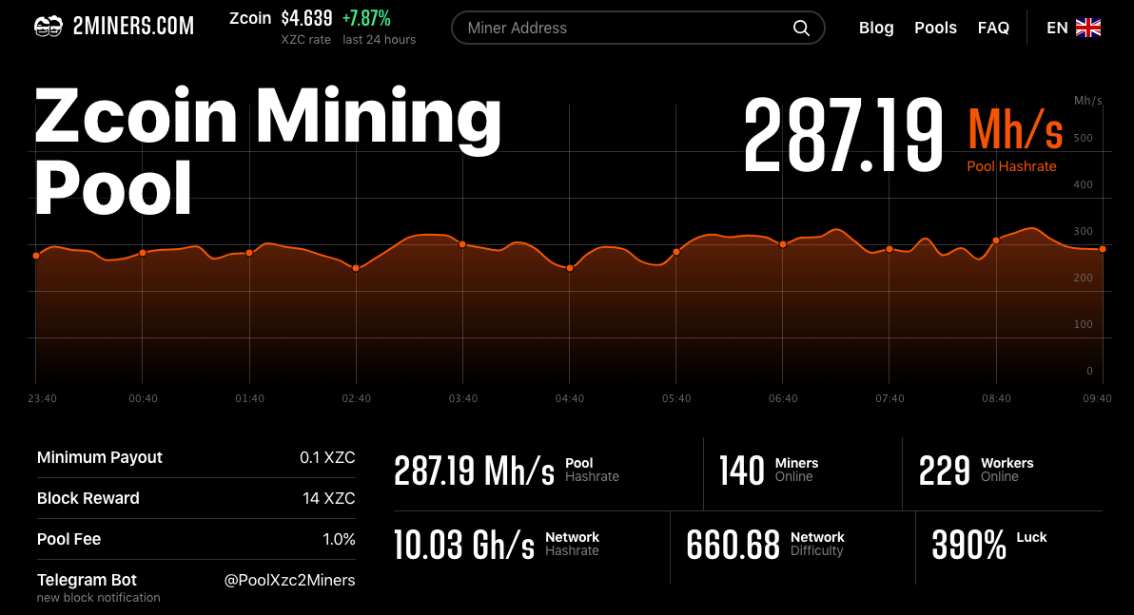The height and width of the screenshot is (615, 1134).
Task: Click the 06:40 x-axis time label
Action: [783, 398]
